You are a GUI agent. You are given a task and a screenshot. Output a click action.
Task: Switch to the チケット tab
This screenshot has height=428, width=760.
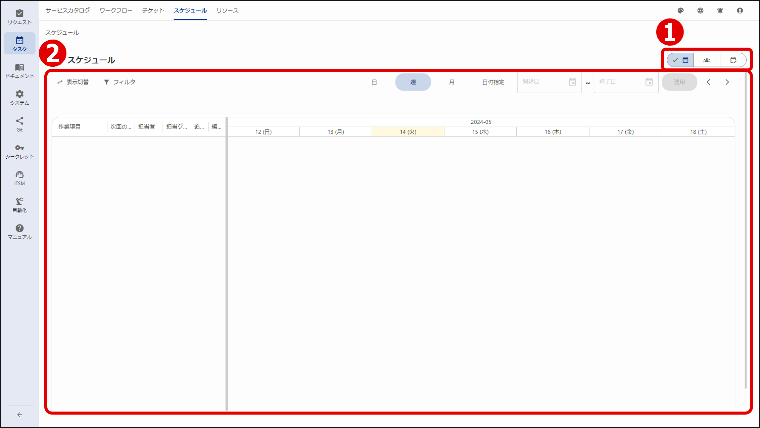pos(153,10)
